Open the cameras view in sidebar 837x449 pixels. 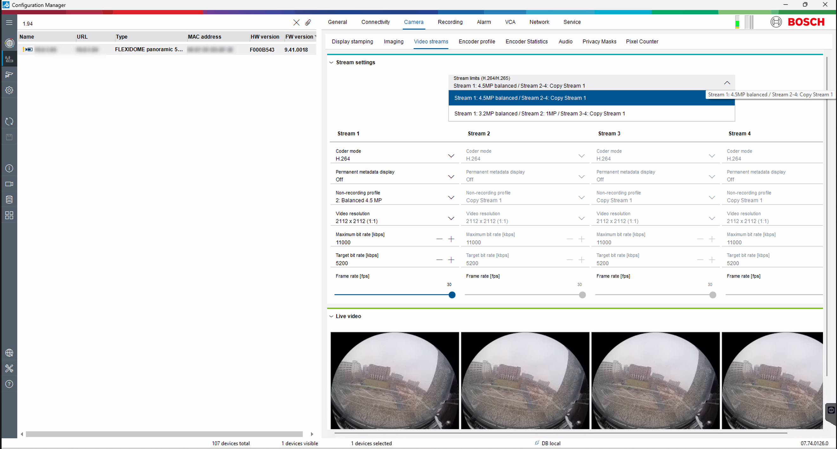click(x=9, y=74)
